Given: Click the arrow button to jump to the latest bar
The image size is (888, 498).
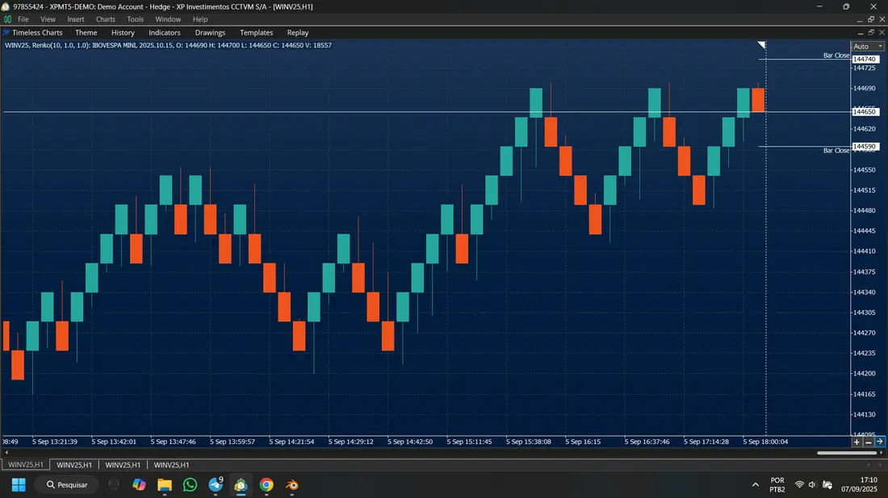Looking at the screenshot, I should (879, 442).
